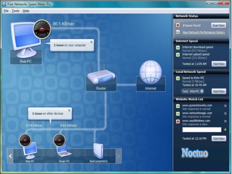Click the red 2 issues found indicator
The image size is (232, 174).
point(178,25)
